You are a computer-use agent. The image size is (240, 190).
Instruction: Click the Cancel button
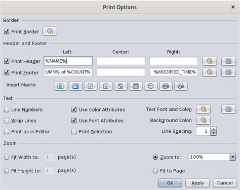225,183
